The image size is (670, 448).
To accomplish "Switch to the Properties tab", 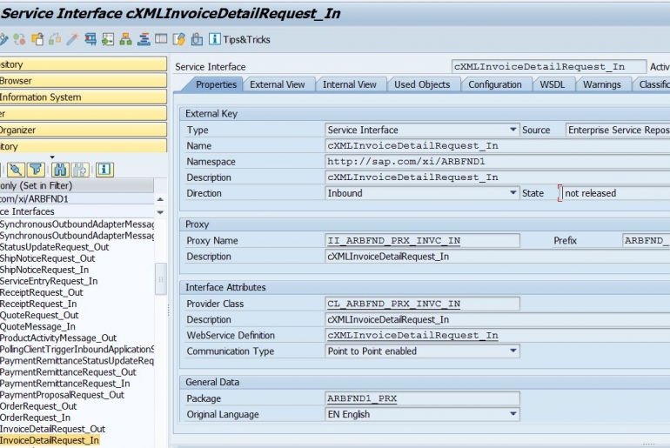I will 216,84.
